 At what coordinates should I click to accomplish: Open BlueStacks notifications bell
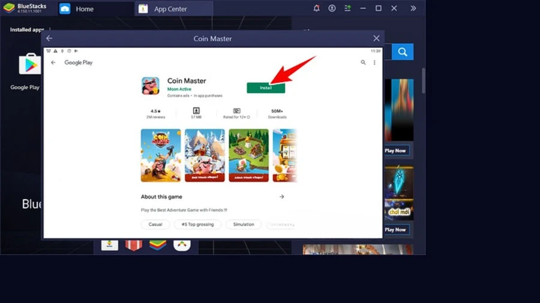click(x=316, y=8)
